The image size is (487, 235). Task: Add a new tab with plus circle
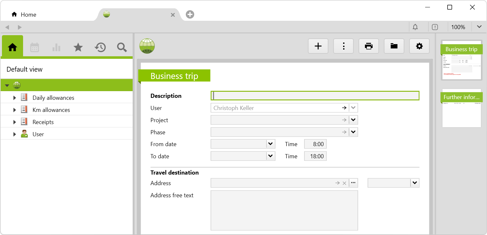pos(190,14)
